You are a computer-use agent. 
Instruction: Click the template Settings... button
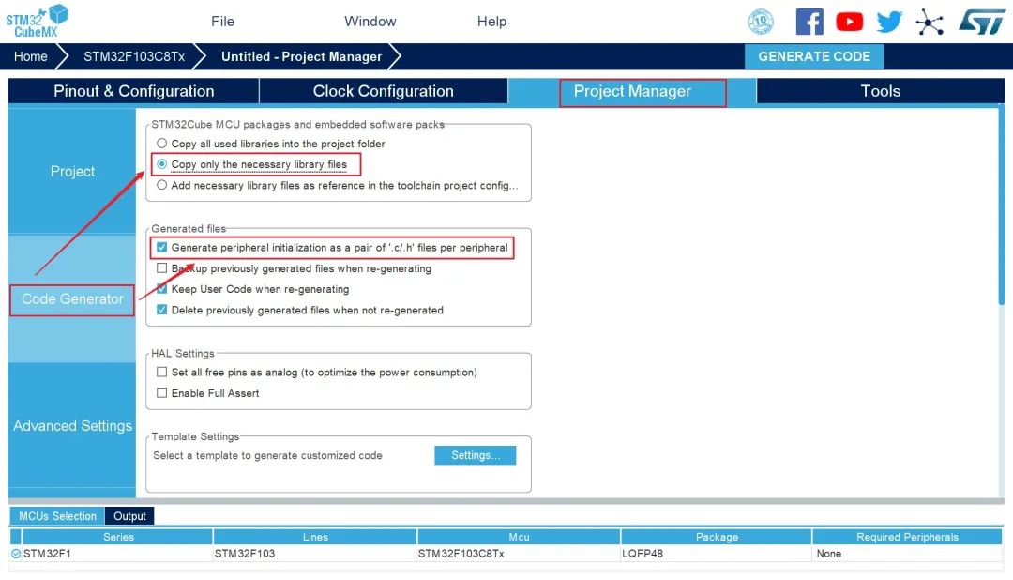pos(475,455)
